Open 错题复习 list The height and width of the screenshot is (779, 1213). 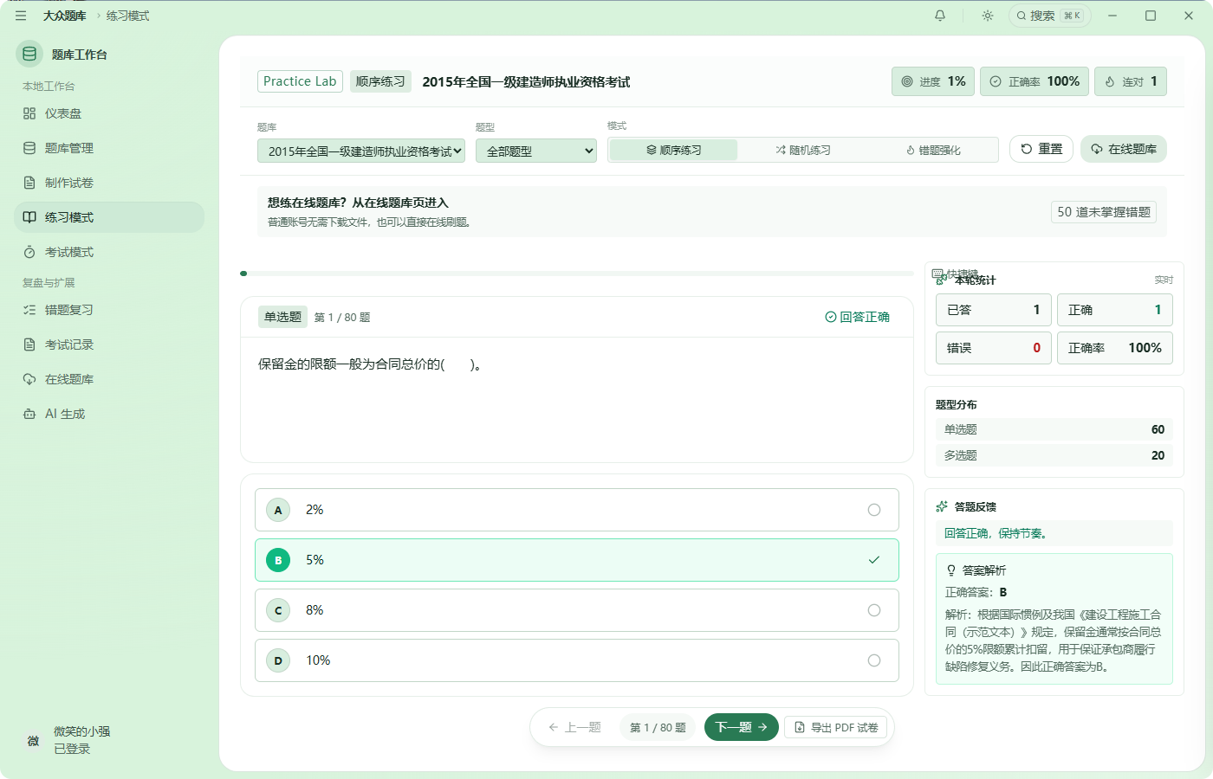(x=109, y=310)
